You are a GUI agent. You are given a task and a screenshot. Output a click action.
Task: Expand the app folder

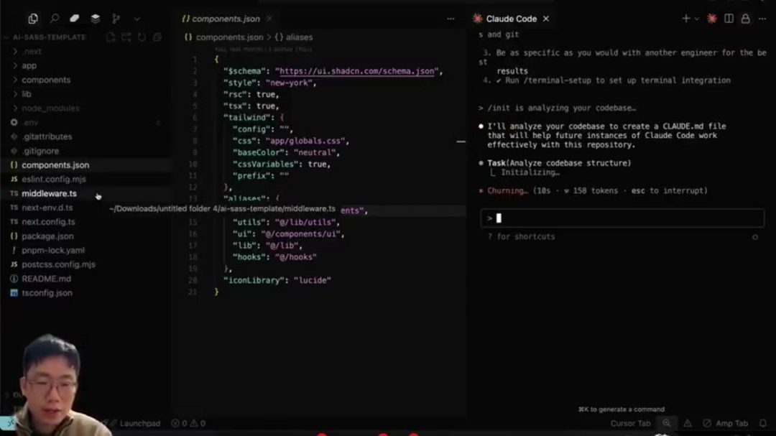29,65
